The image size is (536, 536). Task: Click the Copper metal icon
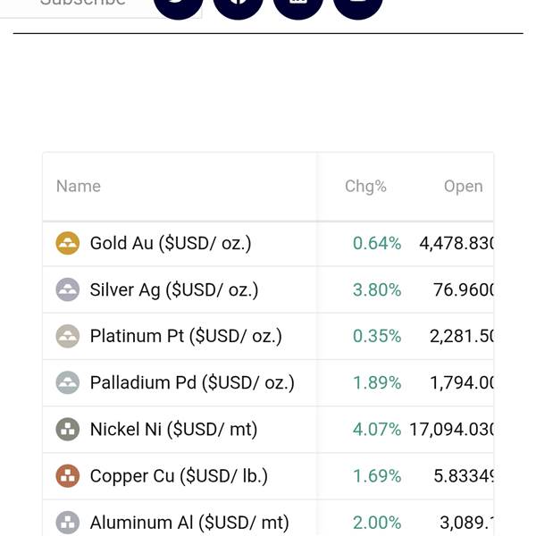pos(68,475)
